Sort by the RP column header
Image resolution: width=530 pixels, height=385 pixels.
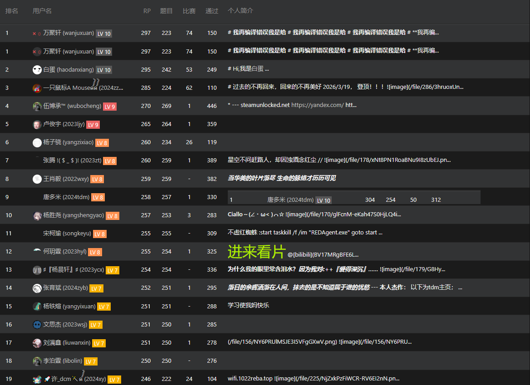[x=147, y=11]
